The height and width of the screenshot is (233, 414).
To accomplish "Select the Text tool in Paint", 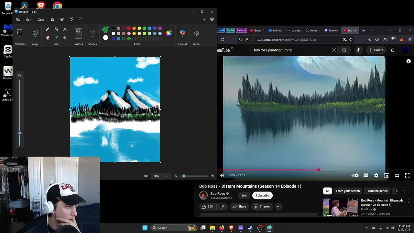I will tap(65, 29).
